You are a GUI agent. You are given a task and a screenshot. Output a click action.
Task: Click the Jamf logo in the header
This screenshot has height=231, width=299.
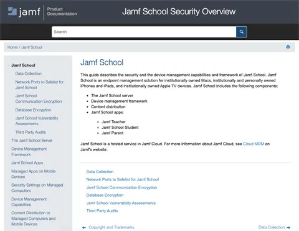coord(24,12)
